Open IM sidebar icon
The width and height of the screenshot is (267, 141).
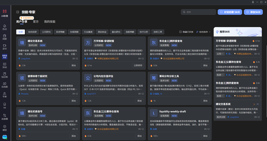pyautogui.click(x=5, y=106)
